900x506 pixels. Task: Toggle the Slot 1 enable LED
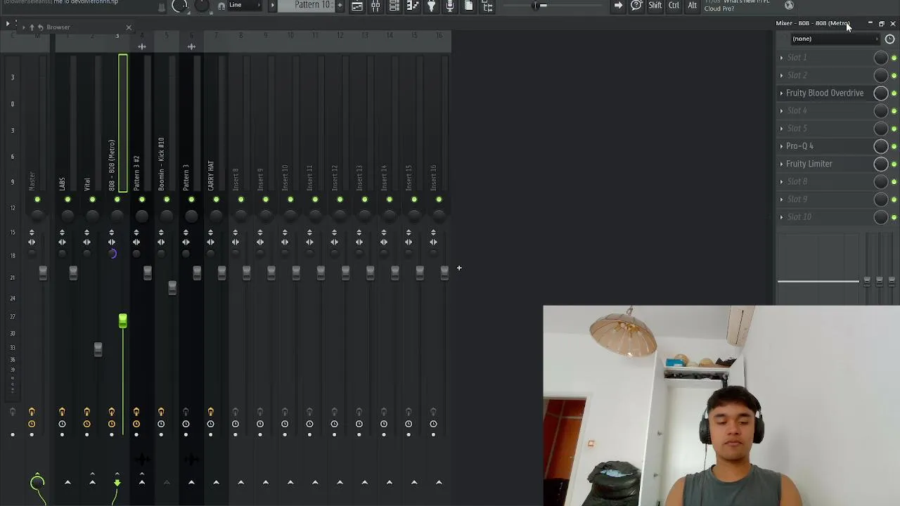tap(894, 58)
